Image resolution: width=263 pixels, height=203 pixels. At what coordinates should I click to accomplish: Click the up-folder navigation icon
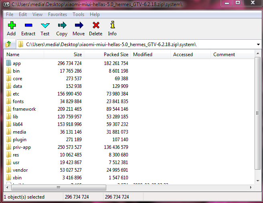(8, 44)
